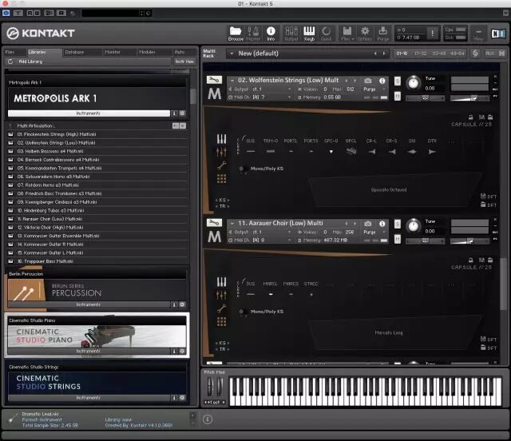The width and height of the screenshot is (511, 441).
Task: Solo the Wolfenstein Strings instrument
Action: (x=398, y=81)
